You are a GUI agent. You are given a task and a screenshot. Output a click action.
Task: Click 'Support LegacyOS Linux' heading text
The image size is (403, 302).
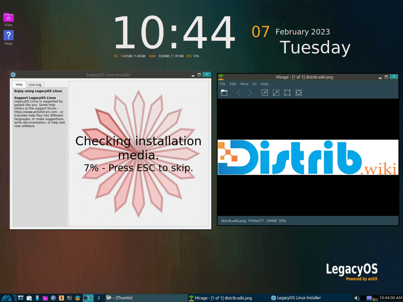tap(35, 98)
